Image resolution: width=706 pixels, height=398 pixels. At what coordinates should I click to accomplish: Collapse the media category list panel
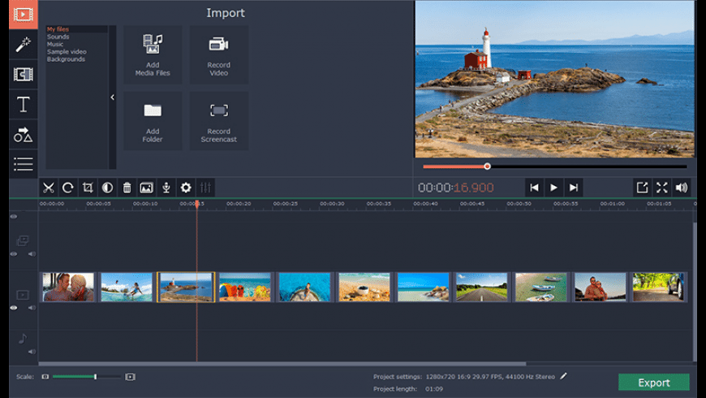pyautogui.click(x=112, y=97)
